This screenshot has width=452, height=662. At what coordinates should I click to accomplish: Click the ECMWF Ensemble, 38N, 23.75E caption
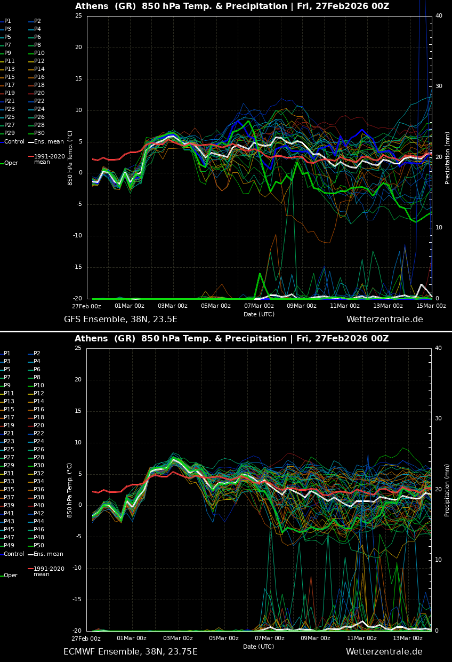pyautogui.click(x=131, y=652)
